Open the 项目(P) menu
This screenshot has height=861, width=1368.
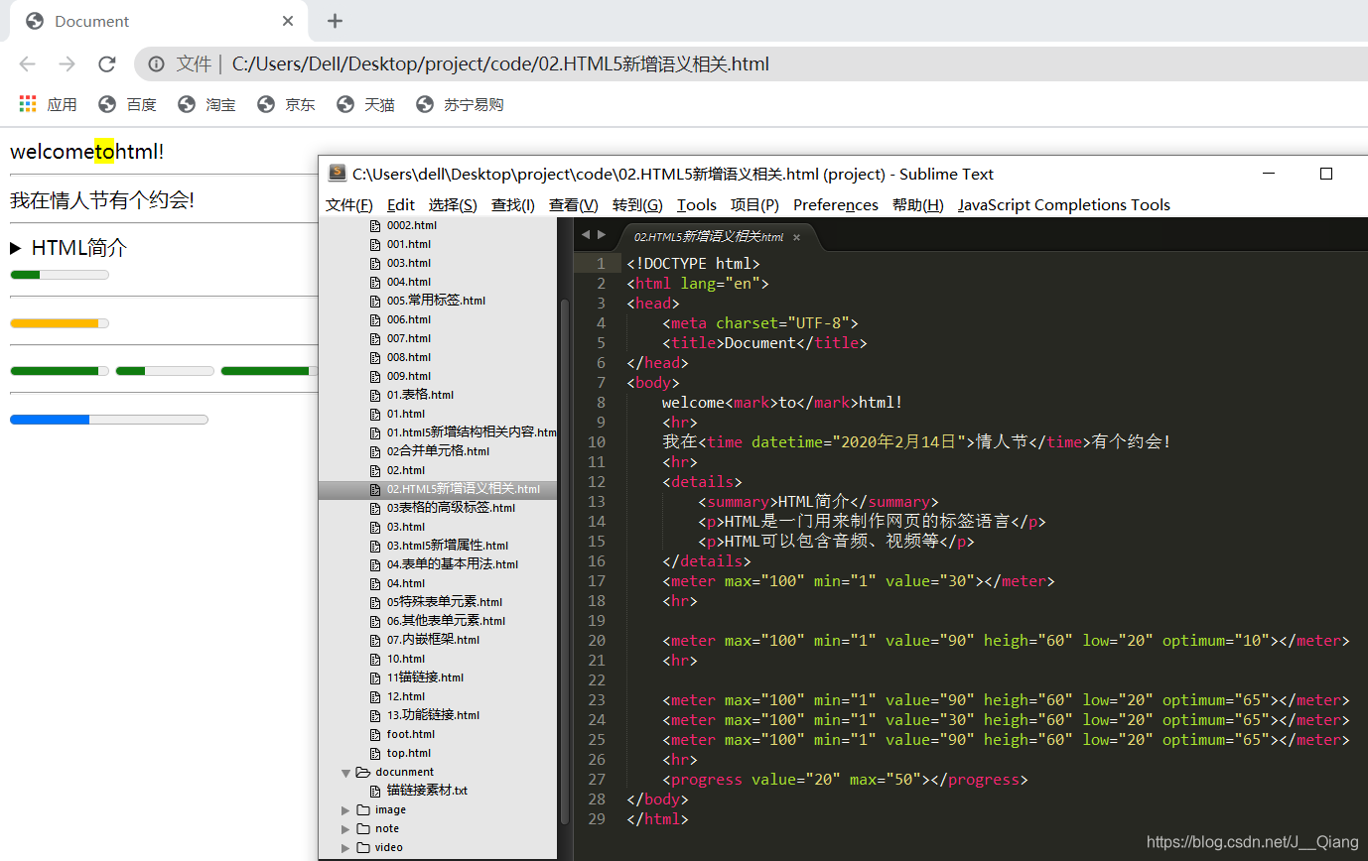click(754, 205)
